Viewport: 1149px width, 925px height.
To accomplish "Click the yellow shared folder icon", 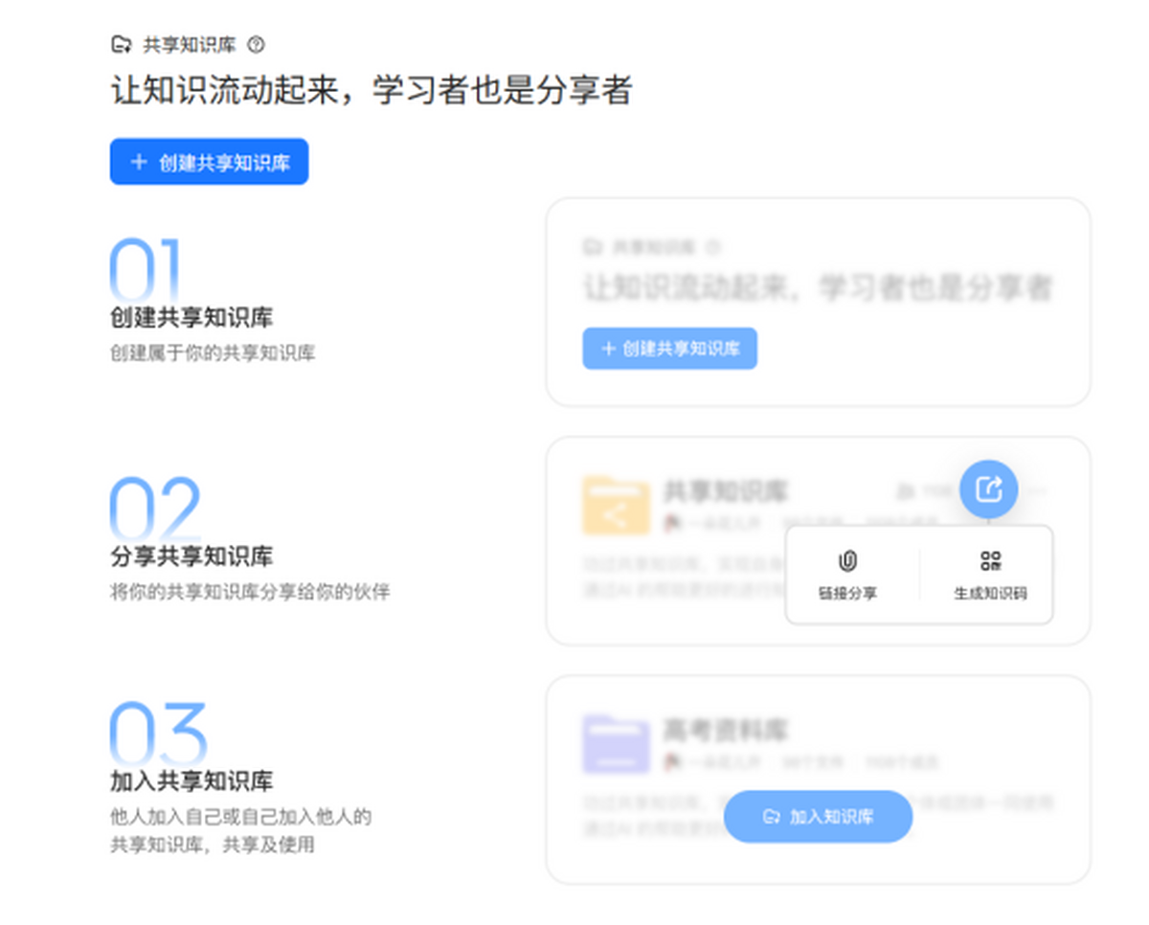I will pyautogui.click(x=615, y=505).
